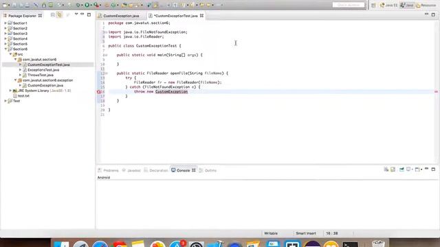This screenshot has width=440, height=247.
Task: Click the 16 : 38 cursor position in status bar
Action: [331, 233]
